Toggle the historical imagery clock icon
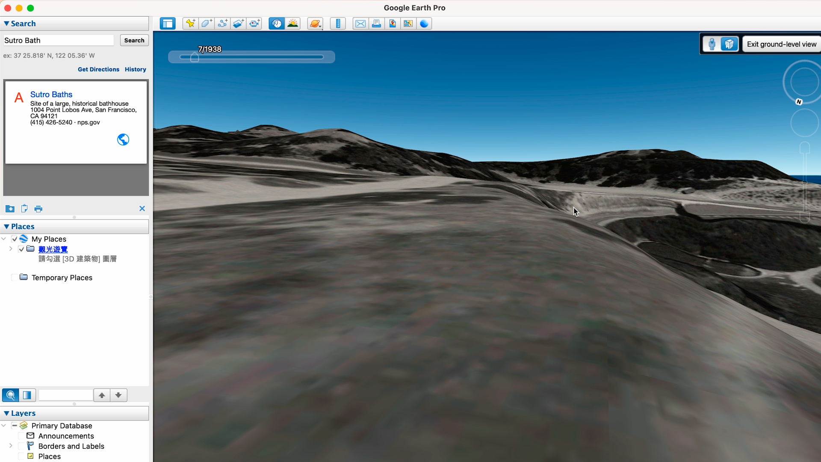 pos(277,24)
